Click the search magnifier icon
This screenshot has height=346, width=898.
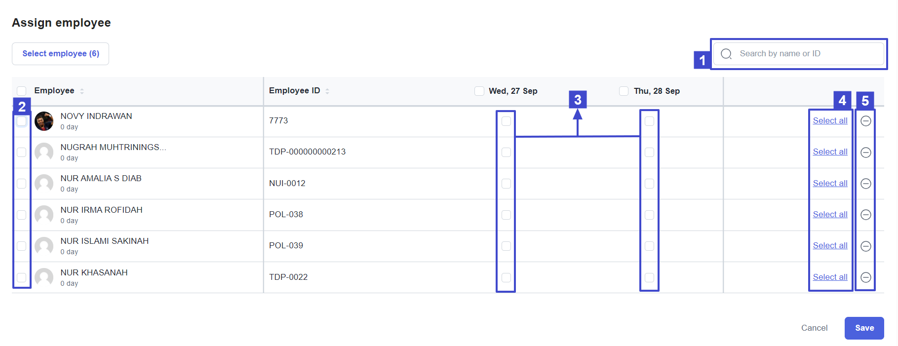coord(726,54)
